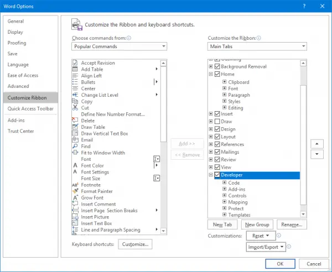
Task: Click the Bullets list icon
Action: point(75,82)
